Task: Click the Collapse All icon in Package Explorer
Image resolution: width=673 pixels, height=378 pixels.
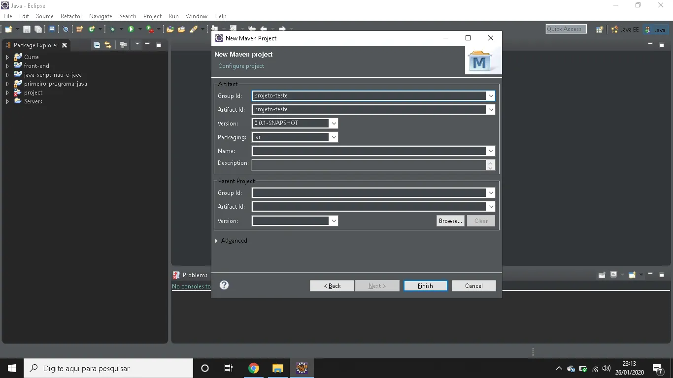Action: 97,45
